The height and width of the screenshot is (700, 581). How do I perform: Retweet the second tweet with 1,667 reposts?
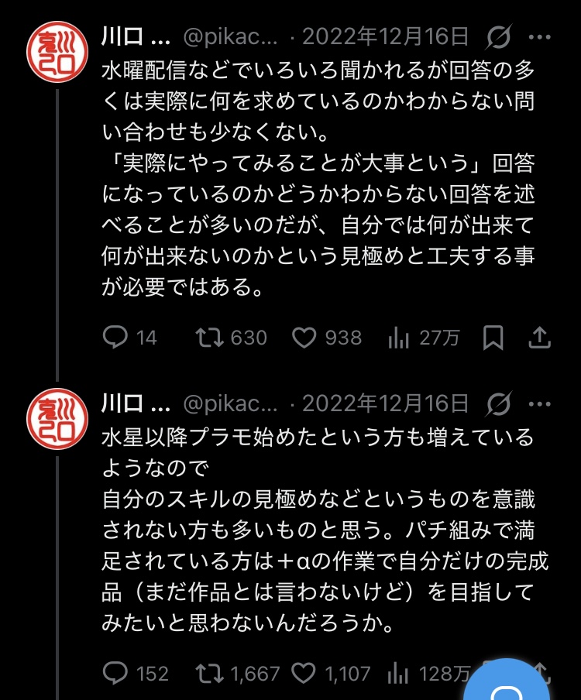pyautogui.click(x=209, y=674)
